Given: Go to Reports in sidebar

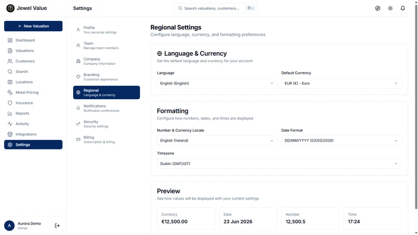Looking at the screenshot, I should click(x=33, y=113).
